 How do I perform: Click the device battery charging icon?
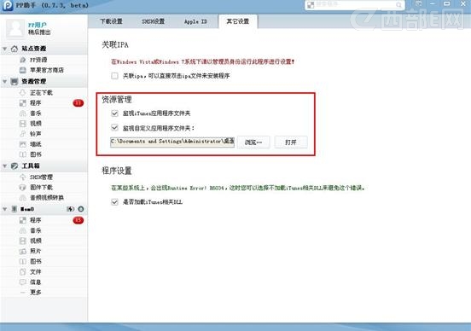click(x=70, y=209)
